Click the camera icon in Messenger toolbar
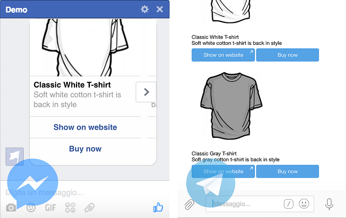 coord(11,207)
